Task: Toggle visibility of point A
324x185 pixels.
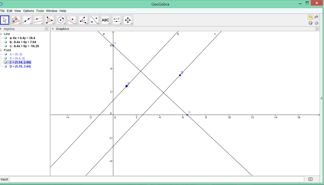Action: pos(6,54)
